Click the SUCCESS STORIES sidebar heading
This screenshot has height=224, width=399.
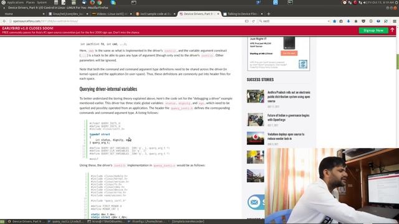coord(260,80)
